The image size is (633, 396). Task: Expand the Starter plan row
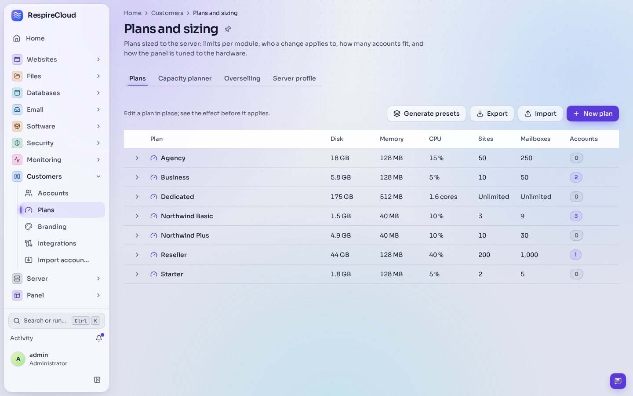[x=137, y=274]
